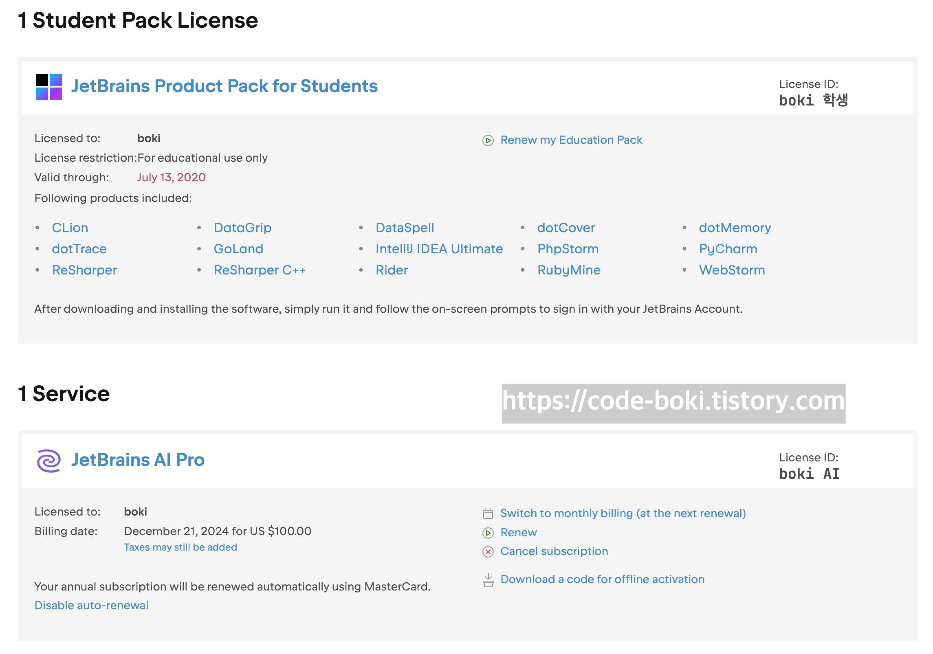The image size is (933, 654).
Task: Open the JetBrains AI Pro title link
Action: (x=138, y=460)
